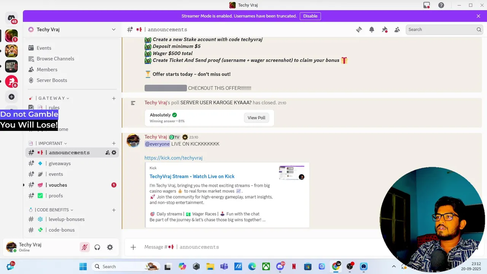The height and width of the screenshot is (274, 487).
Task: Dismiss the Streamer Mode banner
Action: pos(478,16)
